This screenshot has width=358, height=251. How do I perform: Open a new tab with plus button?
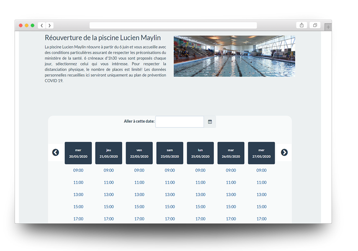point(328,27)
